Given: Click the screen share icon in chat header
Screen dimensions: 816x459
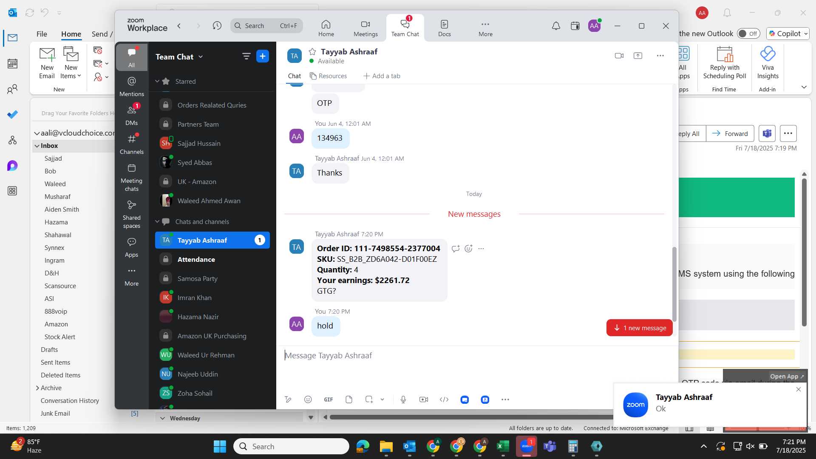Looking at the screenshot, I should coord(638,56).
